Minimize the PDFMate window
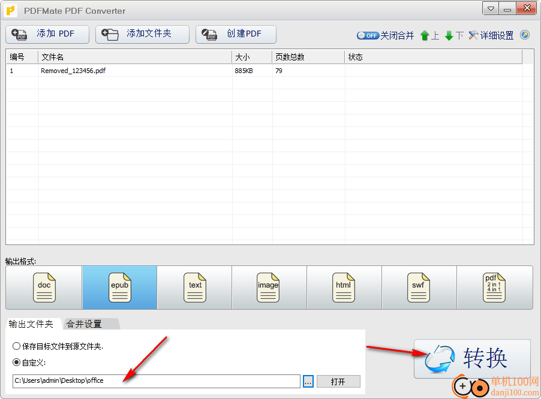Image resolution: width=541 pixels, height=399 pixels. [507, 8]
